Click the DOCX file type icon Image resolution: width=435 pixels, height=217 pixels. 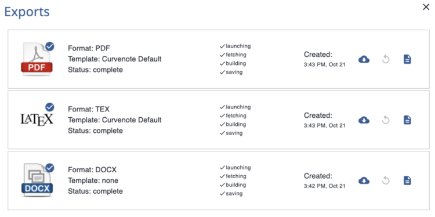tap(37, 180)
